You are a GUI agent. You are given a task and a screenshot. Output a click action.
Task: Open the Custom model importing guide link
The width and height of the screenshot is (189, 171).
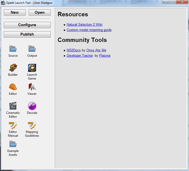[x=89, y=30]
